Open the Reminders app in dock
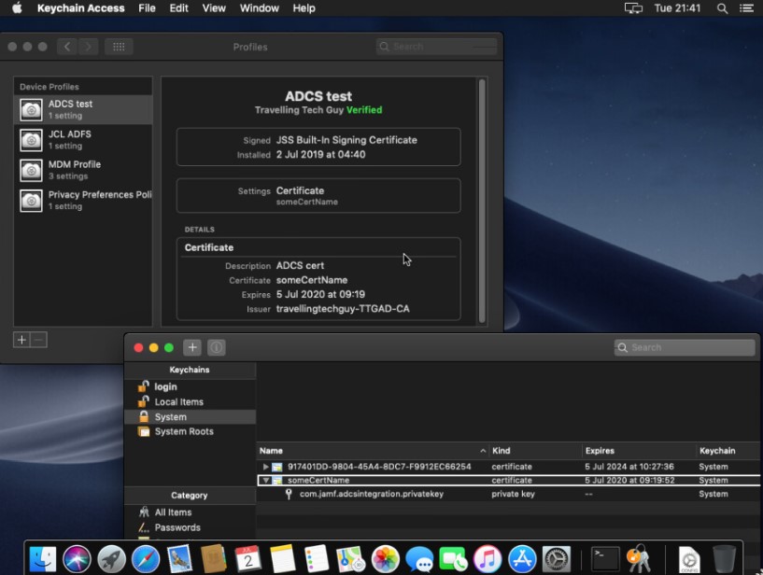763x575 pixels. (x=317, y=559)
